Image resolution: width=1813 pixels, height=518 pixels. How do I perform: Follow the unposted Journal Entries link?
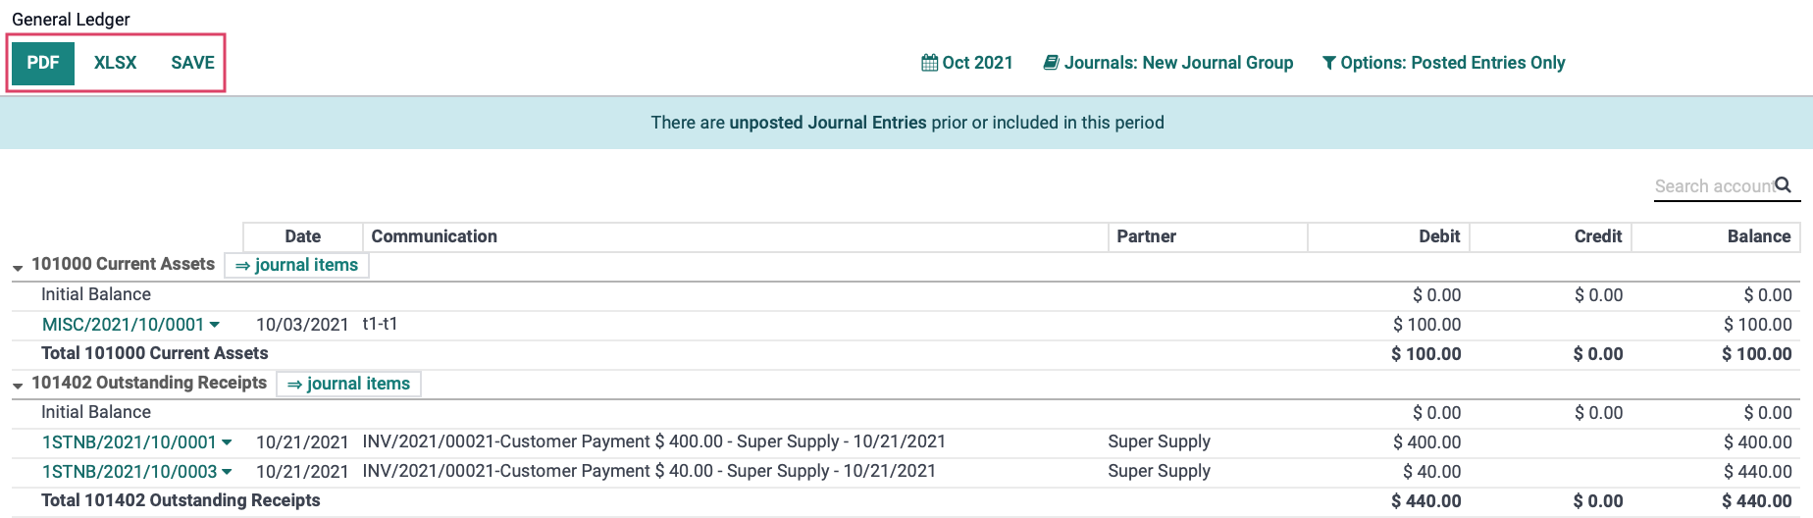pyautogui.click(x=828, y=123)
